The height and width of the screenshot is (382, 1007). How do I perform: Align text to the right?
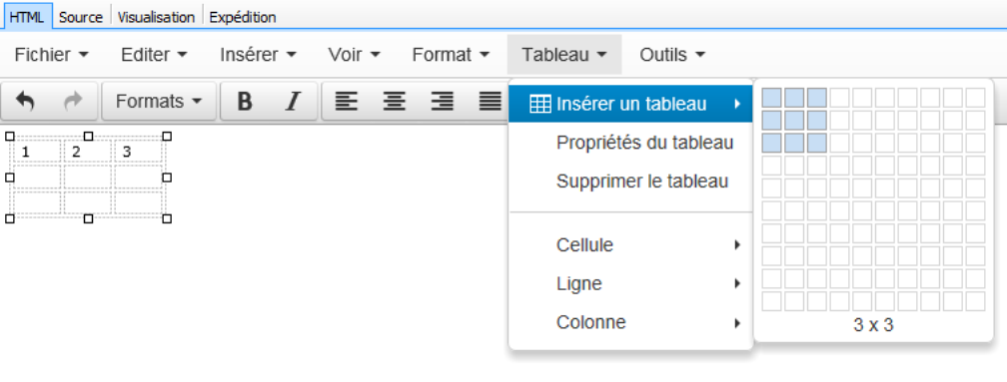click(x=443, y=102)
